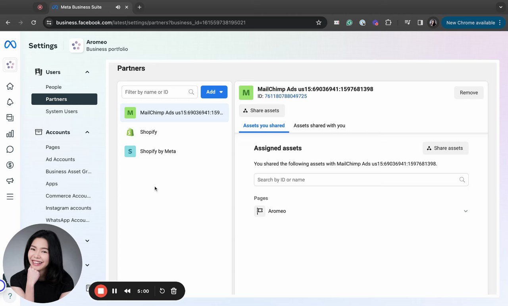The height and width of the screenshot is (306, 508).
Task: Open Ad Accounts settings
Action: click(60, 160)
